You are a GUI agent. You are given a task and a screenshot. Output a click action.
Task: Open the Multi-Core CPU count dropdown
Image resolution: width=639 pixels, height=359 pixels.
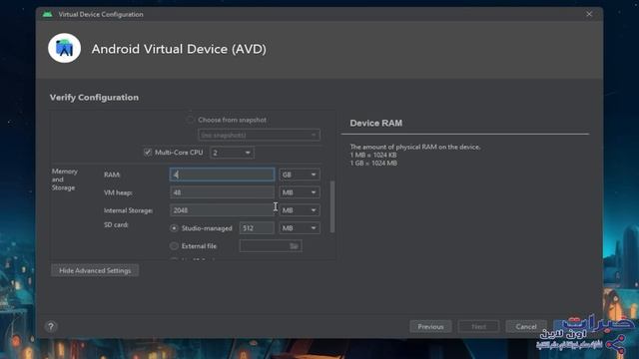click(x=232, y=153)
